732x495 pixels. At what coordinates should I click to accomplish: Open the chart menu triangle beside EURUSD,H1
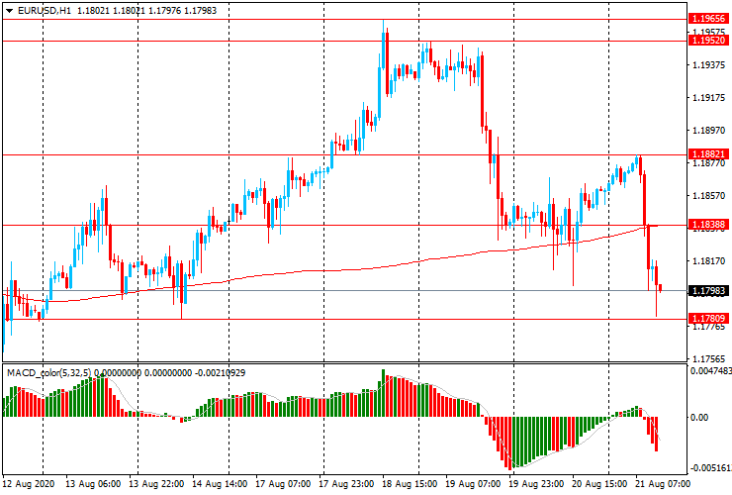9,11
